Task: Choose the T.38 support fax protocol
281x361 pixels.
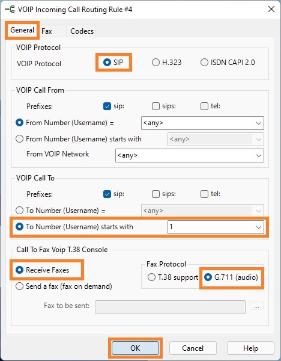Action: [173, 277]
